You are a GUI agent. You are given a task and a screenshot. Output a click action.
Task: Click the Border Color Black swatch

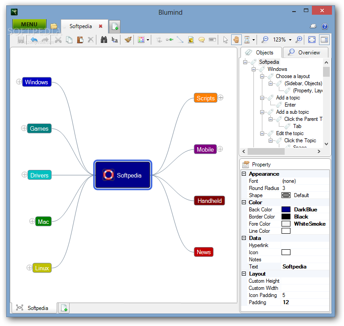pyautogui.click(x=286, y=217)
